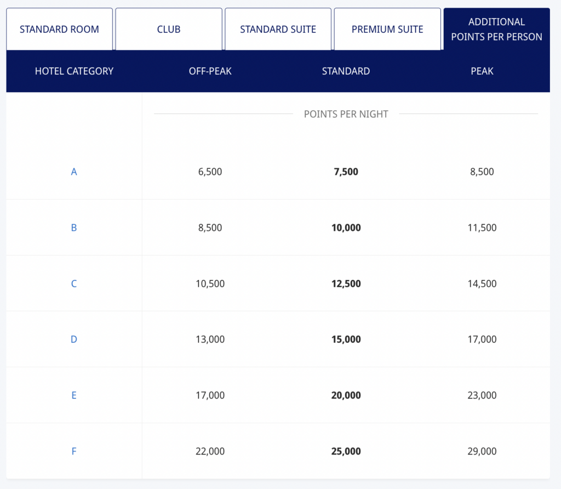
Task: Select off-peak value 6,500
Action: pyautogui.click(x=210, y=172)
